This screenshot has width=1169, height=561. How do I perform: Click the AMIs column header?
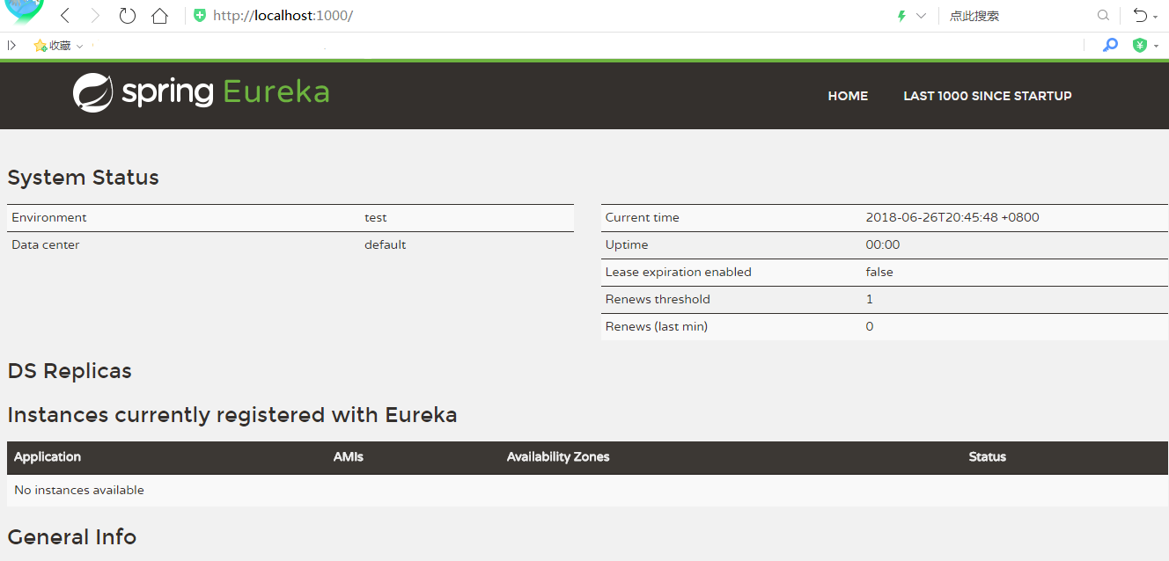(349, 456)
